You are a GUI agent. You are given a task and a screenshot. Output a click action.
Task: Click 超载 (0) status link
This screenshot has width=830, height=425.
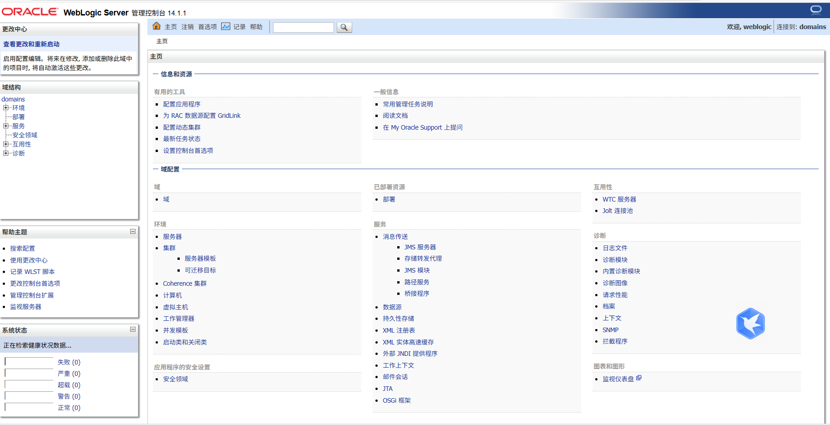(x=69, y=385)
